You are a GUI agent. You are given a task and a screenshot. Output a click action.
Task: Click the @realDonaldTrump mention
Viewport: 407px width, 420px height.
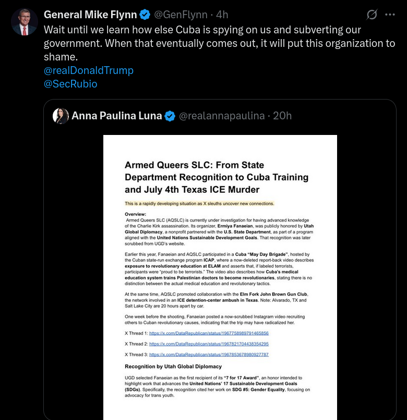click(x=89, y=70)
